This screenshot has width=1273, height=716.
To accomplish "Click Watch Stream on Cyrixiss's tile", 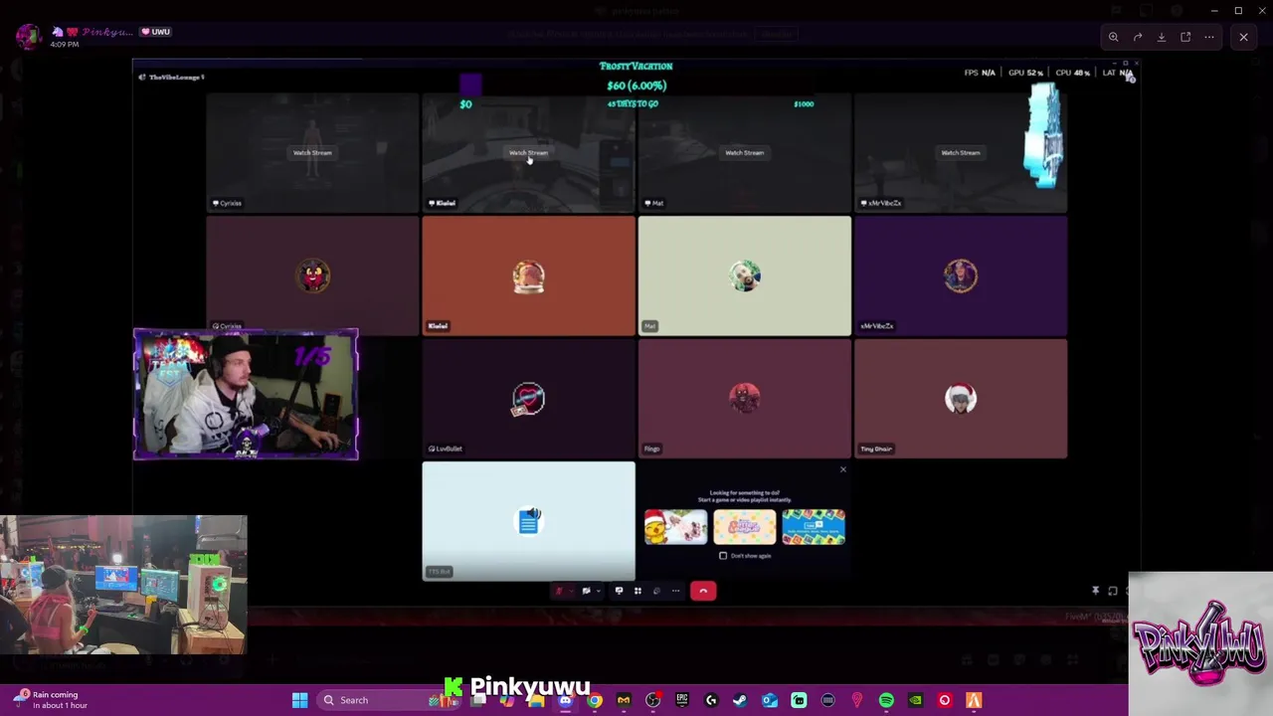I will [x=312, y=152].
